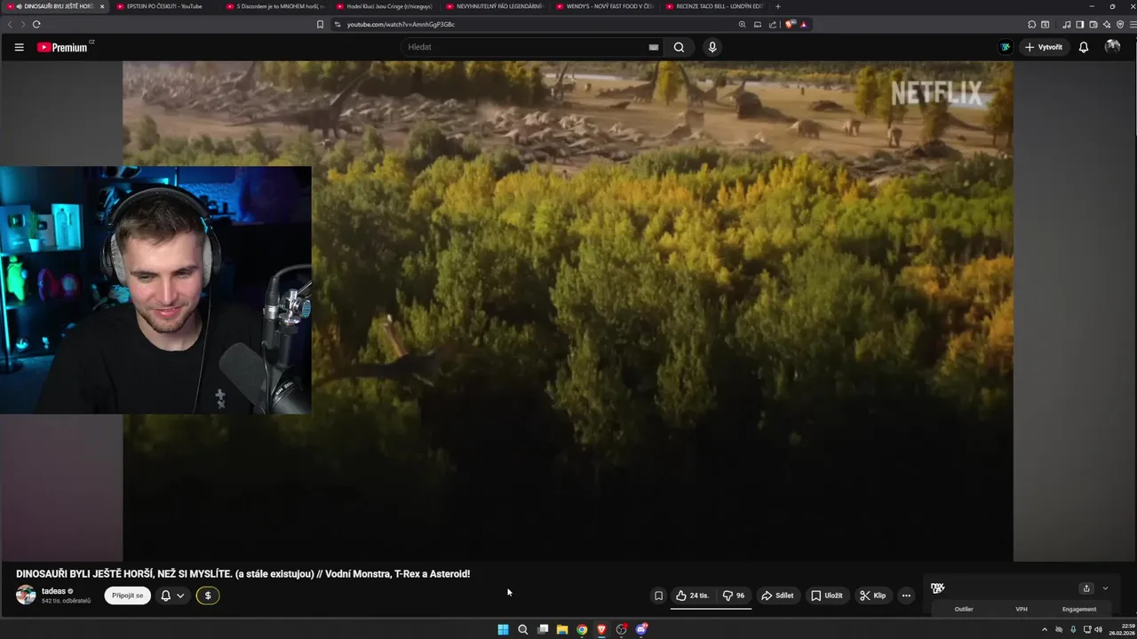Open a new browser tab
This screenshot has height=639, width=1137.
778,6
